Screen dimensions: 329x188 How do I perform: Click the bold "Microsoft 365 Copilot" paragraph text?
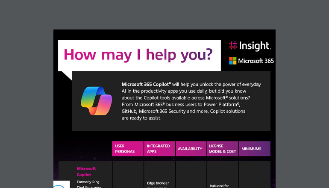(x=146, y=84)
